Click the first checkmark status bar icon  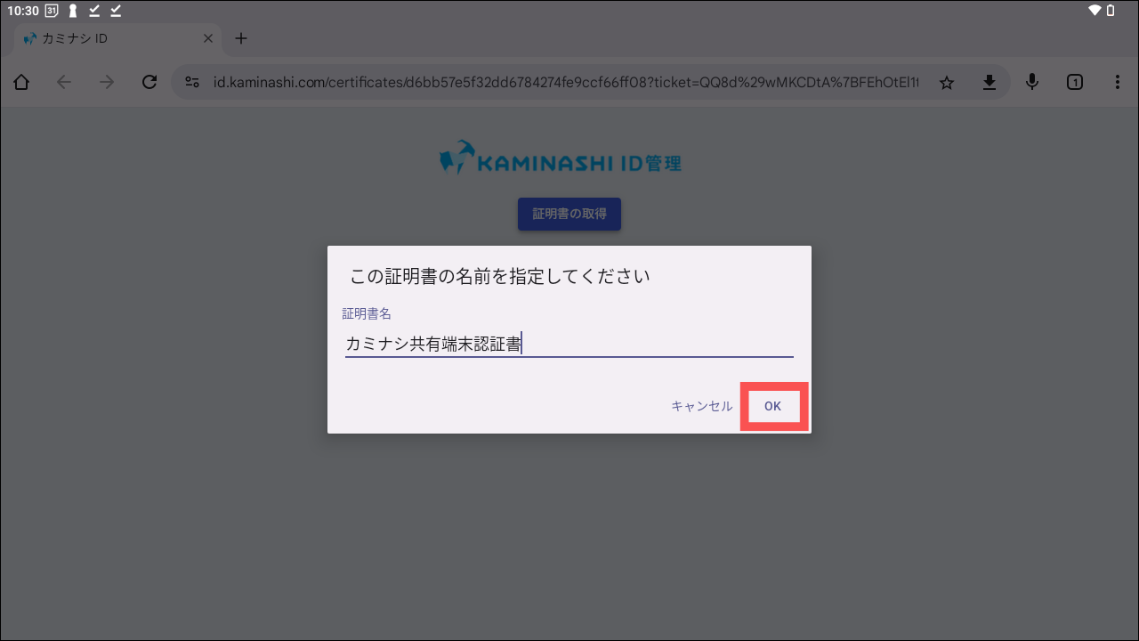coord(94,11)
